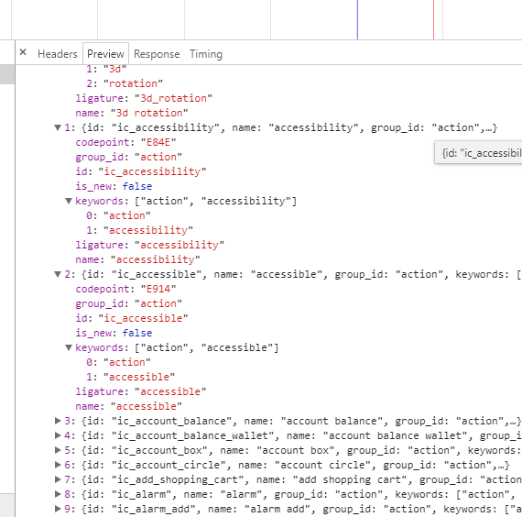Screen dimensions: 522x517
Task: Collapse object 2 ic_accessible
Action: click(58, 274)
